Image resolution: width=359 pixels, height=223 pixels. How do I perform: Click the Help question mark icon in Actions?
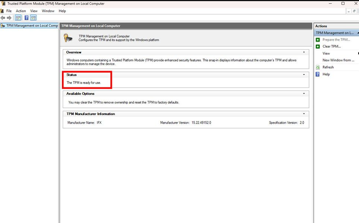pyautogui.click(x=318, y=74)
